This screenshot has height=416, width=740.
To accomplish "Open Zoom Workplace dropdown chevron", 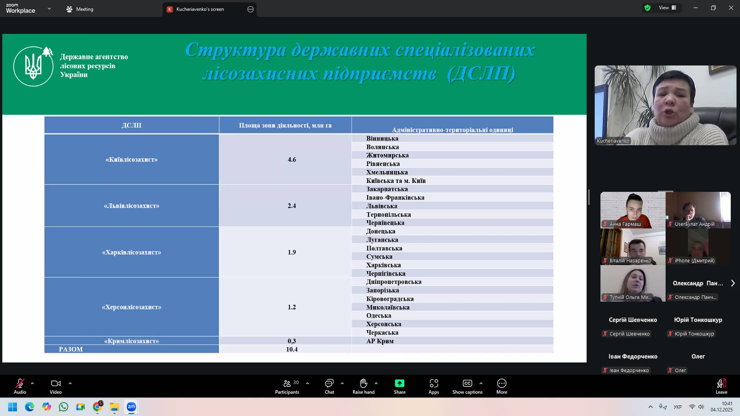I will click(49, 8).
